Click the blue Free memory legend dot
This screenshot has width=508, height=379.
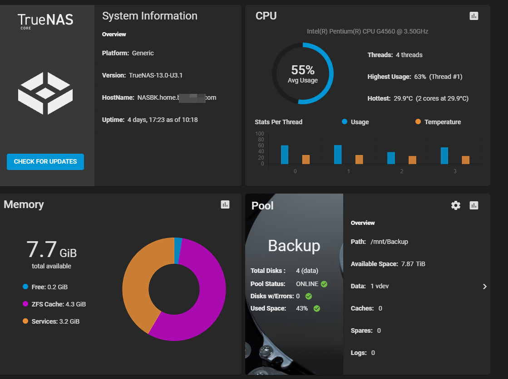tap(25, 287)
